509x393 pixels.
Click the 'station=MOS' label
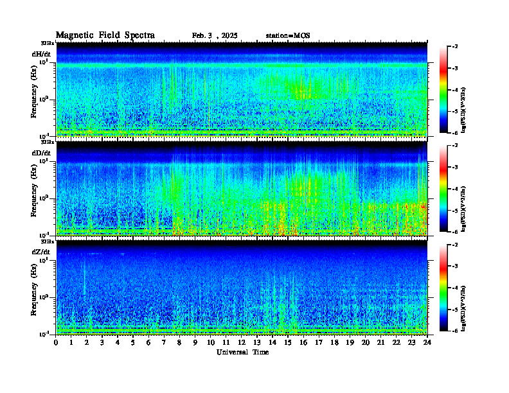(288, 36)
